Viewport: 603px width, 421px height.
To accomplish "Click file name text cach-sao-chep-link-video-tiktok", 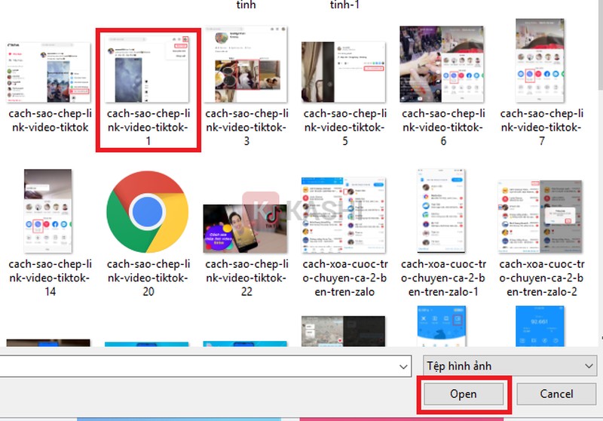I will coord(50,121).
